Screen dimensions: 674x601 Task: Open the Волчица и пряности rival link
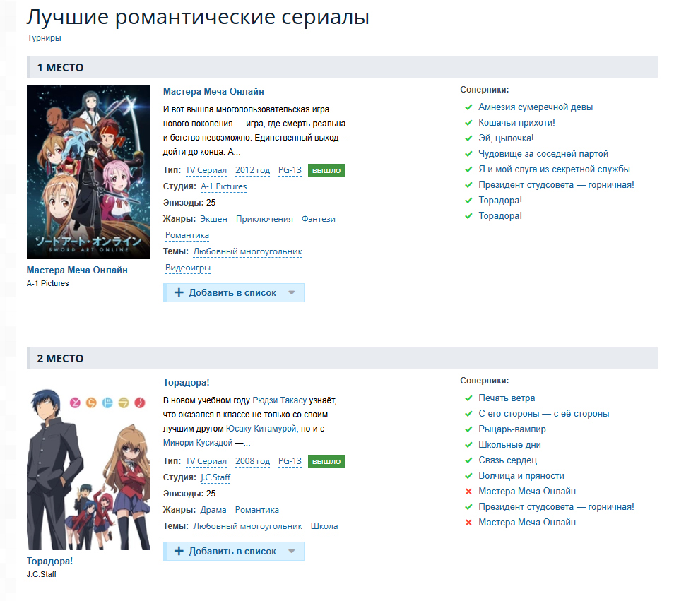coord(521,476)
